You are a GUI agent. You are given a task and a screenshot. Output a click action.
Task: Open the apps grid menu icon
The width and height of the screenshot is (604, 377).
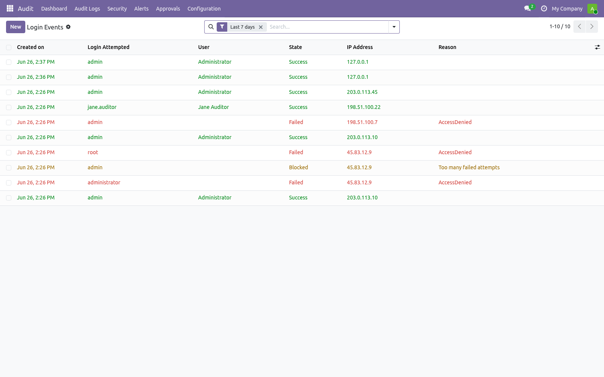(10, 8)
